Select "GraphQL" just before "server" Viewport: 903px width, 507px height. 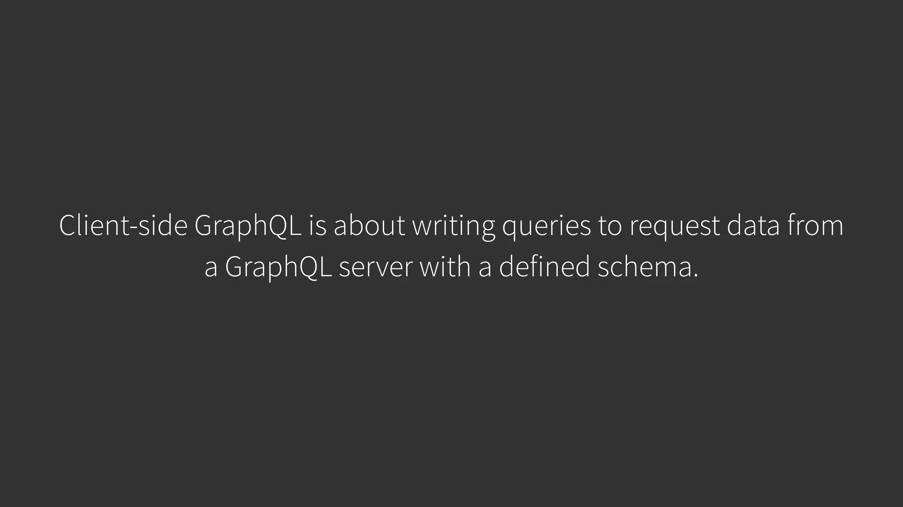(278, 268)
